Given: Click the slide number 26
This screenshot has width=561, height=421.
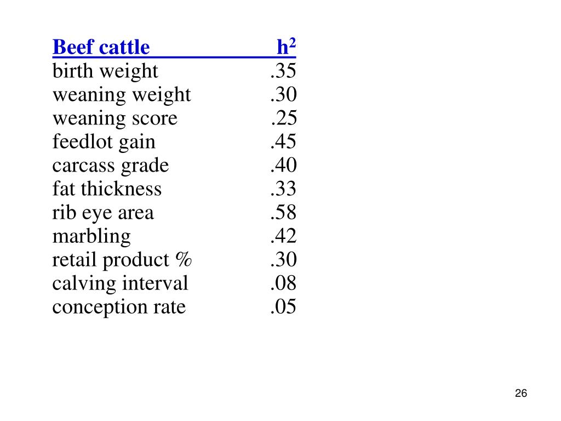Looking at the screenshot, I should click(x=521, y=393).
